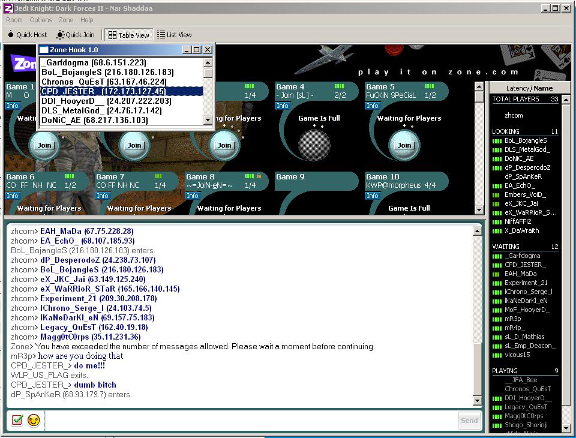Click scroll down arrow of chat log
Image resolution: width=576 pixels, height=438 pixels.
(477, 401)
